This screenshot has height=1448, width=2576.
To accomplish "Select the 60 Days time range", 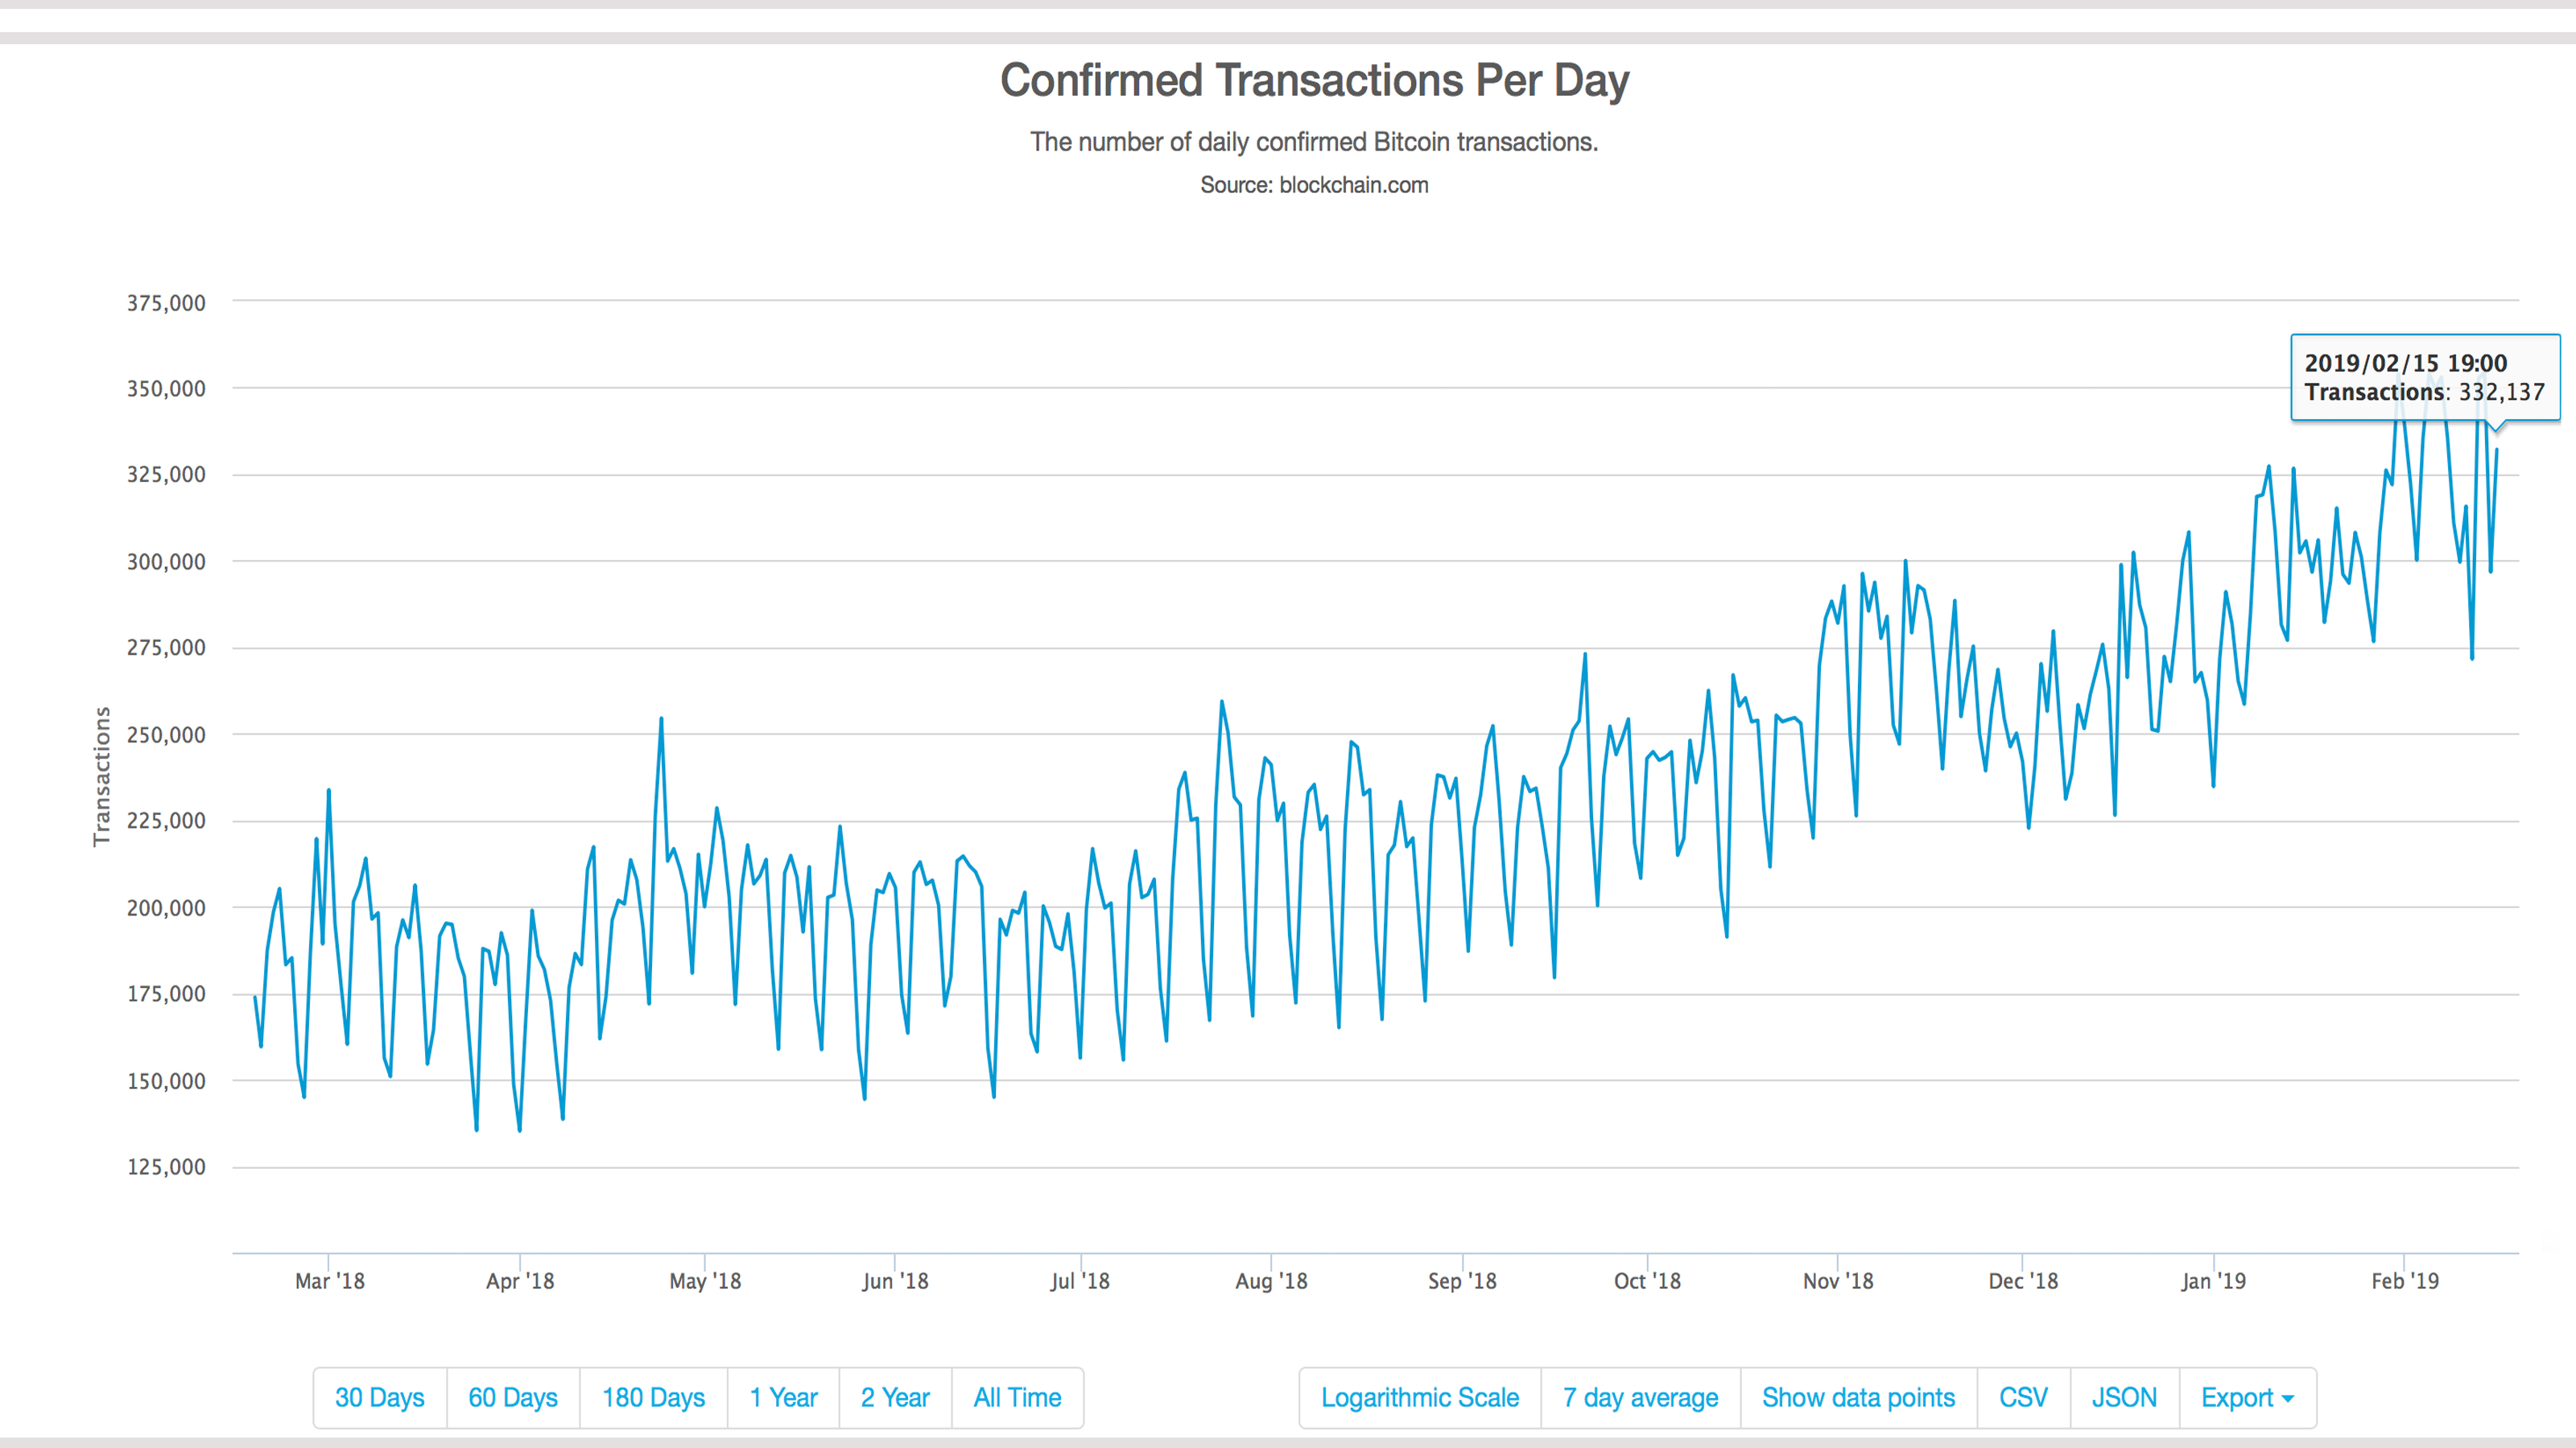I will [x=512, y=1398].
